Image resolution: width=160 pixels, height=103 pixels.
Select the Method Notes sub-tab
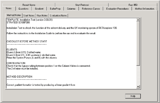pos(14,15)
